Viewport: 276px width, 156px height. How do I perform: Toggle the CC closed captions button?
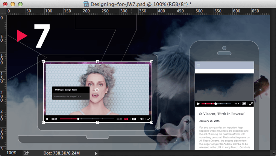point(134,119)
